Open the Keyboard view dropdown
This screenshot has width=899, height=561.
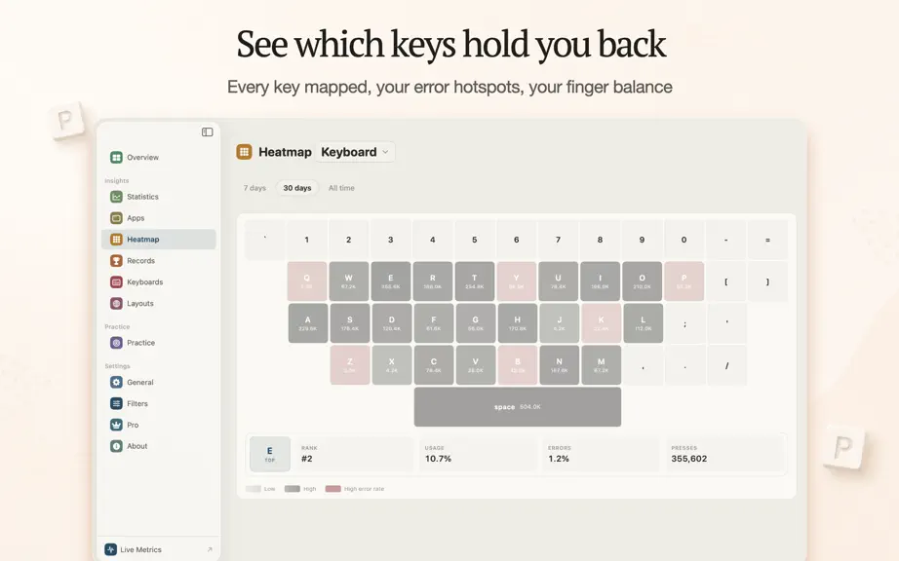click(355, 152)
